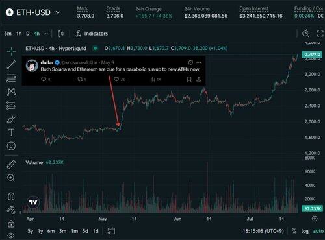The image size is (325, 240).
Task: Click the ETHUSD · 4h · Hyperliquid legend title
Action: click(56, 48)
